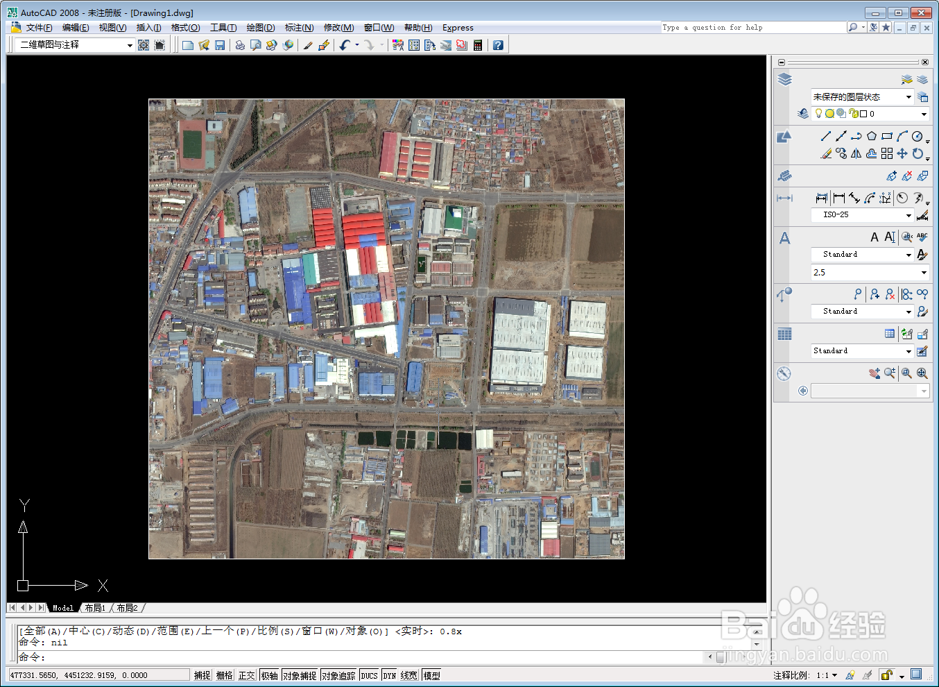Open the annotation scale 1:1 dropdown

[x=827, y=675]
